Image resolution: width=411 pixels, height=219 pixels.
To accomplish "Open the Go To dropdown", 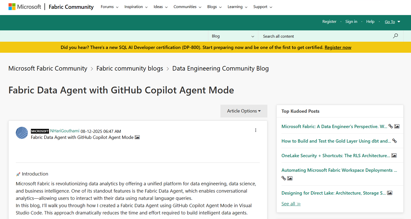I will 392,22.
